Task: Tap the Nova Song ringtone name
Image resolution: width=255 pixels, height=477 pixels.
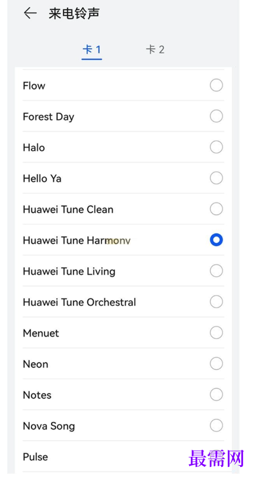Action: point(49,426)
